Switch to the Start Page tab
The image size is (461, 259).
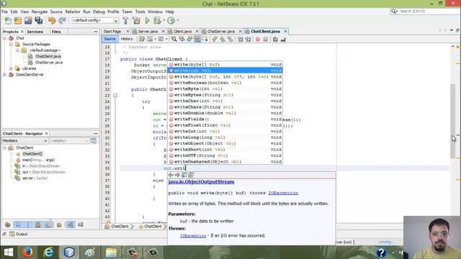112,32
